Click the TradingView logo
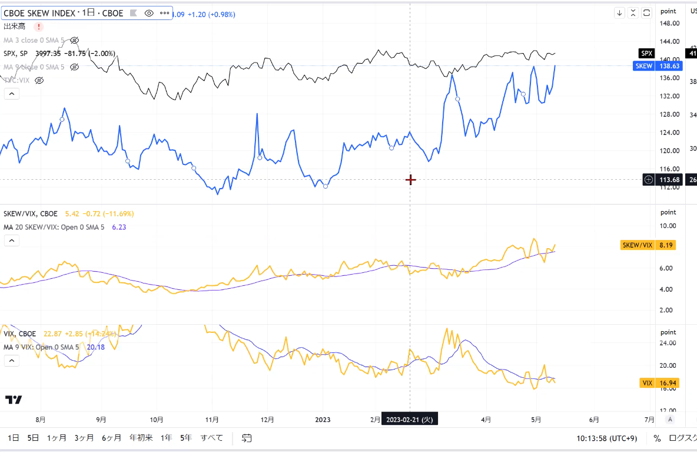This screenshot has width=697, height=455. [x=14, y=400]
